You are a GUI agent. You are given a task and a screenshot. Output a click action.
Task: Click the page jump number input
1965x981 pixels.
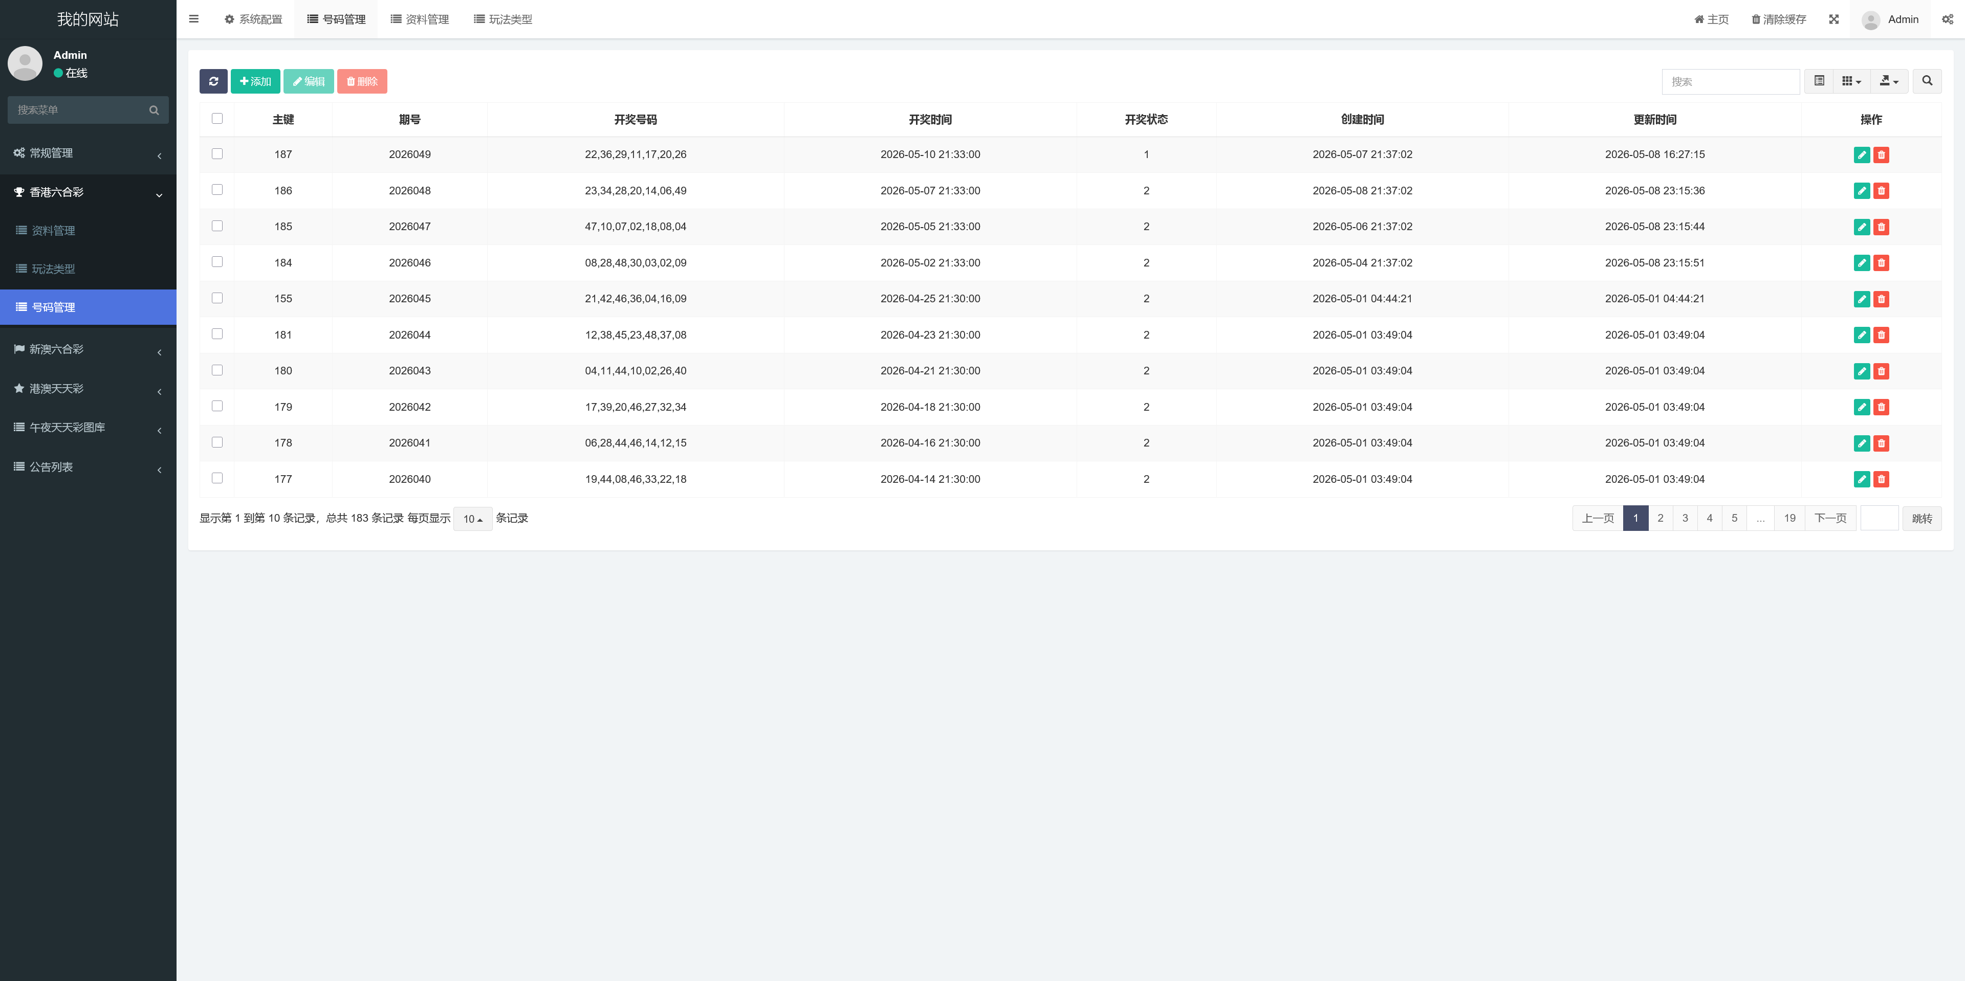point(1879,518)
